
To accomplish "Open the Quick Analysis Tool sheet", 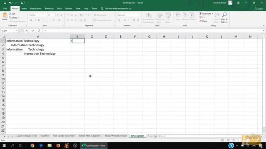I will coord(27,136).
